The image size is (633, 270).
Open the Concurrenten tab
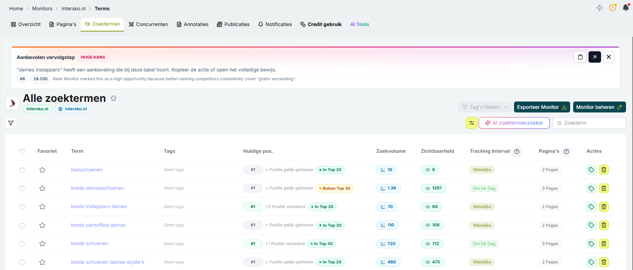pos(148,24)
